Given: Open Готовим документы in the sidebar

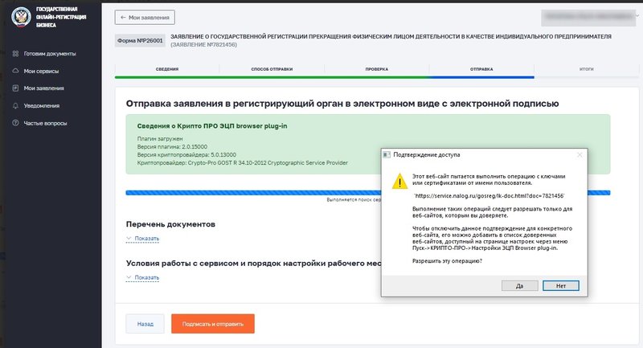Looking at the screenshot, I should 50,54.
